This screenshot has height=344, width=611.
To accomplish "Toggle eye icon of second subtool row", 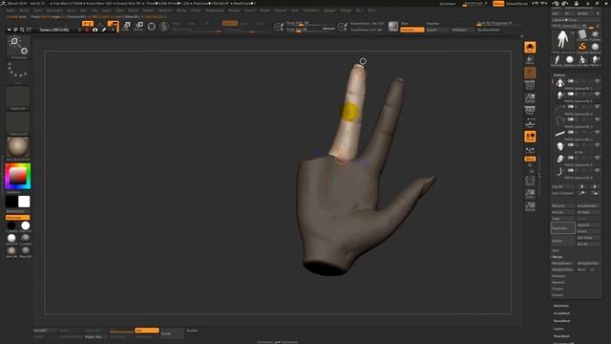I will (x=597, y=94).
